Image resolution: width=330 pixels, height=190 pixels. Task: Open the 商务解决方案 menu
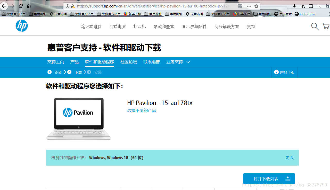227,26
